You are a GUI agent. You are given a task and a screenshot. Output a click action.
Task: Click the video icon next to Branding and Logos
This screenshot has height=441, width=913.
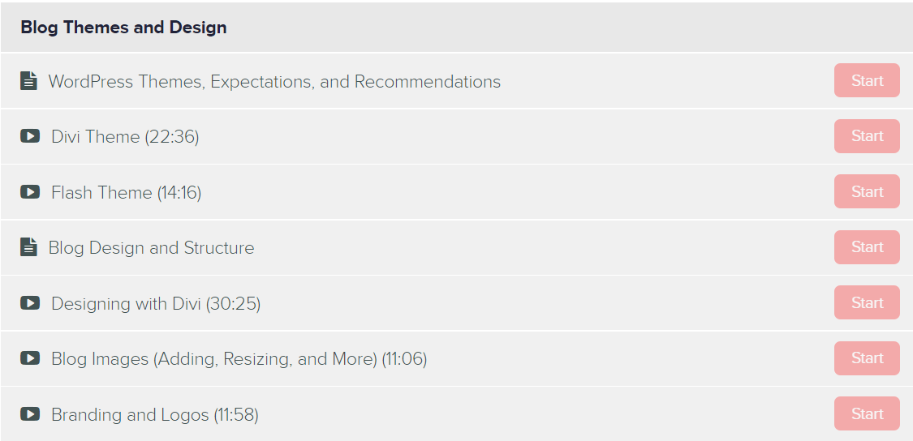click(30, 413)
